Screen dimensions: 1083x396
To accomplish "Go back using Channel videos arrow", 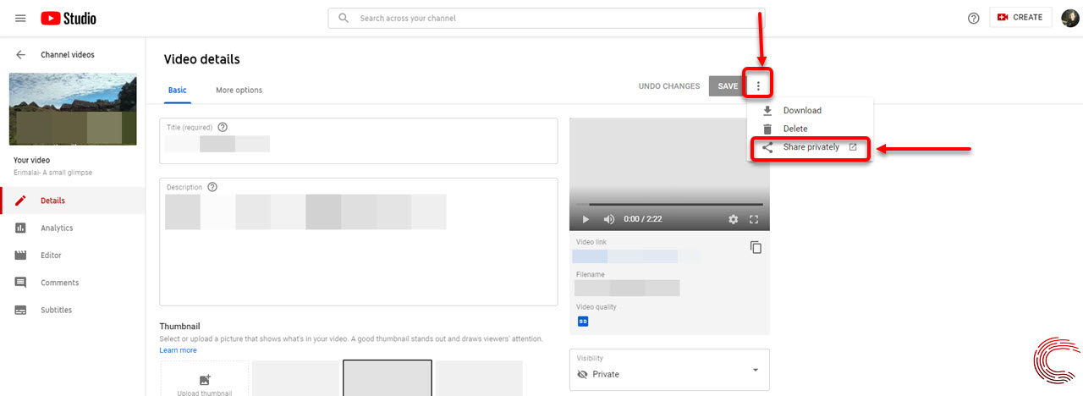I will (20, 55).
